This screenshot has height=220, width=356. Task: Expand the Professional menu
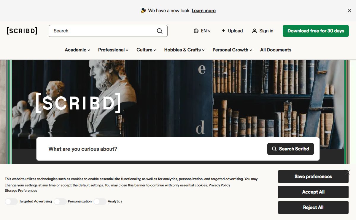[113, 50]
